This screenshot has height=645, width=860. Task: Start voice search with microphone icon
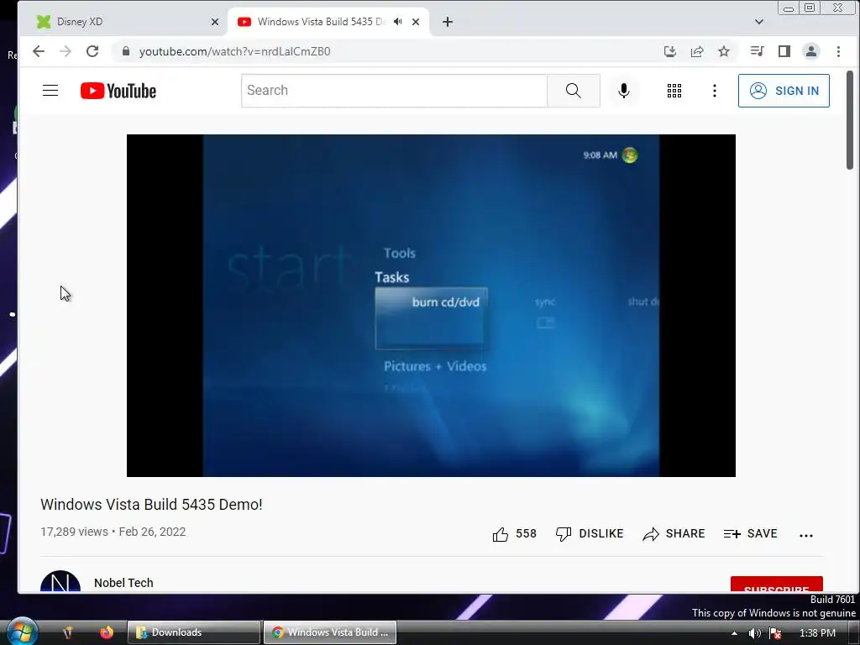pos(624,91)
